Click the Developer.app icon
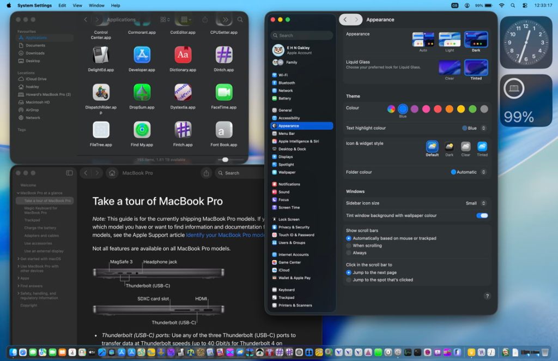The width and height of the screenshot is (558, 361). click(x=142, y=55)
